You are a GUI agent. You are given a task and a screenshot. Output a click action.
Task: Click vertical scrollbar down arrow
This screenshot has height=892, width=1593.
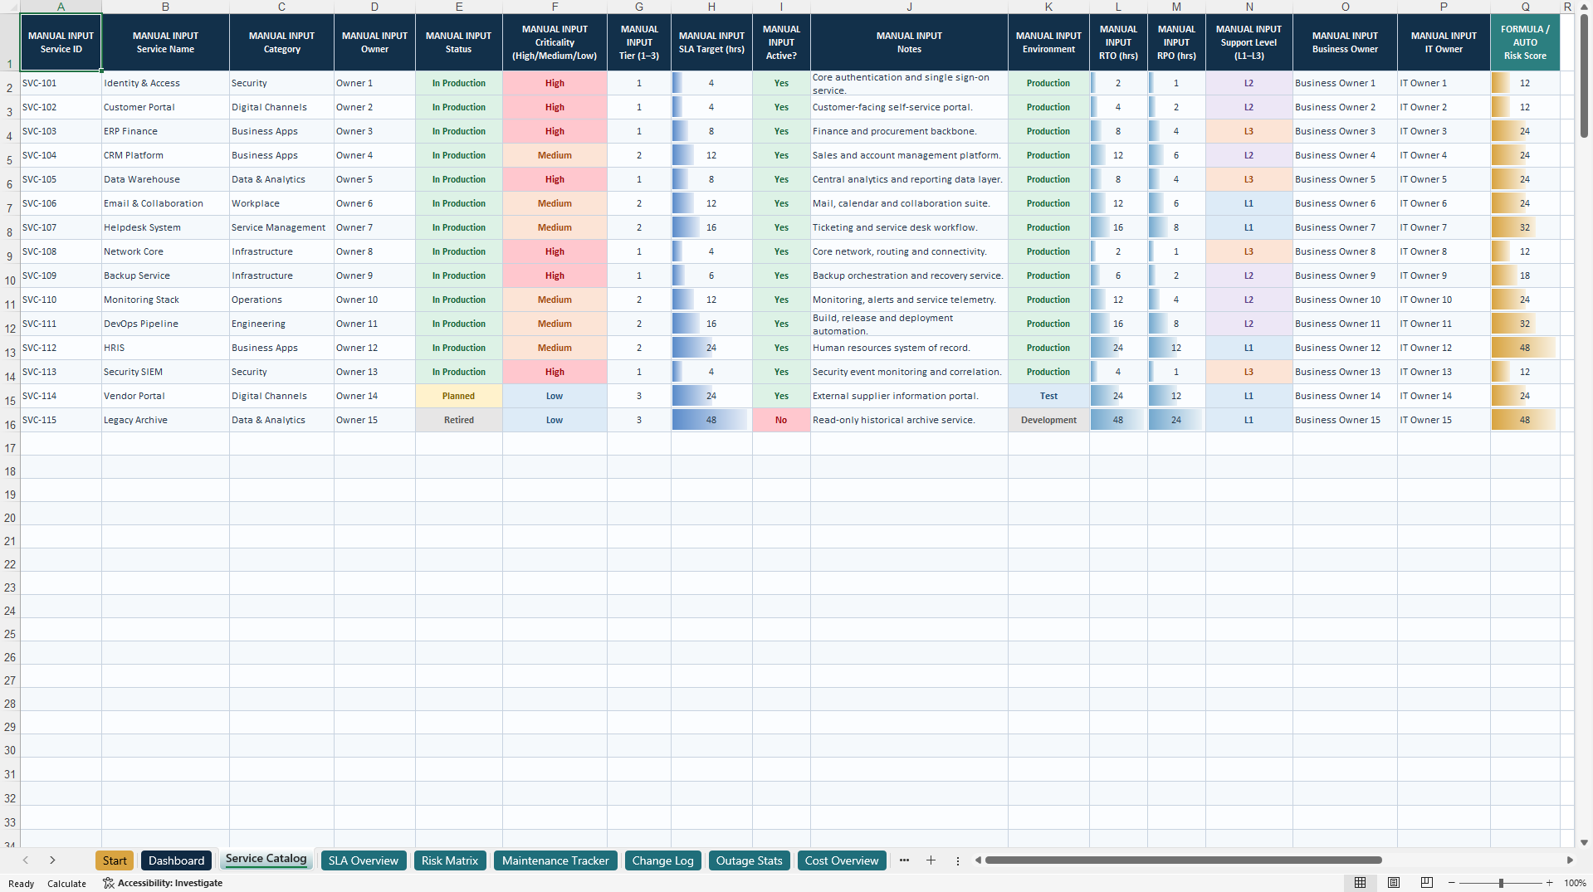point(1584,842)
